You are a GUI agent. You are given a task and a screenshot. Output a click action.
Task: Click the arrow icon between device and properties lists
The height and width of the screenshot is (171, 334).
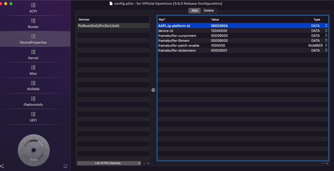click(153, 90)
